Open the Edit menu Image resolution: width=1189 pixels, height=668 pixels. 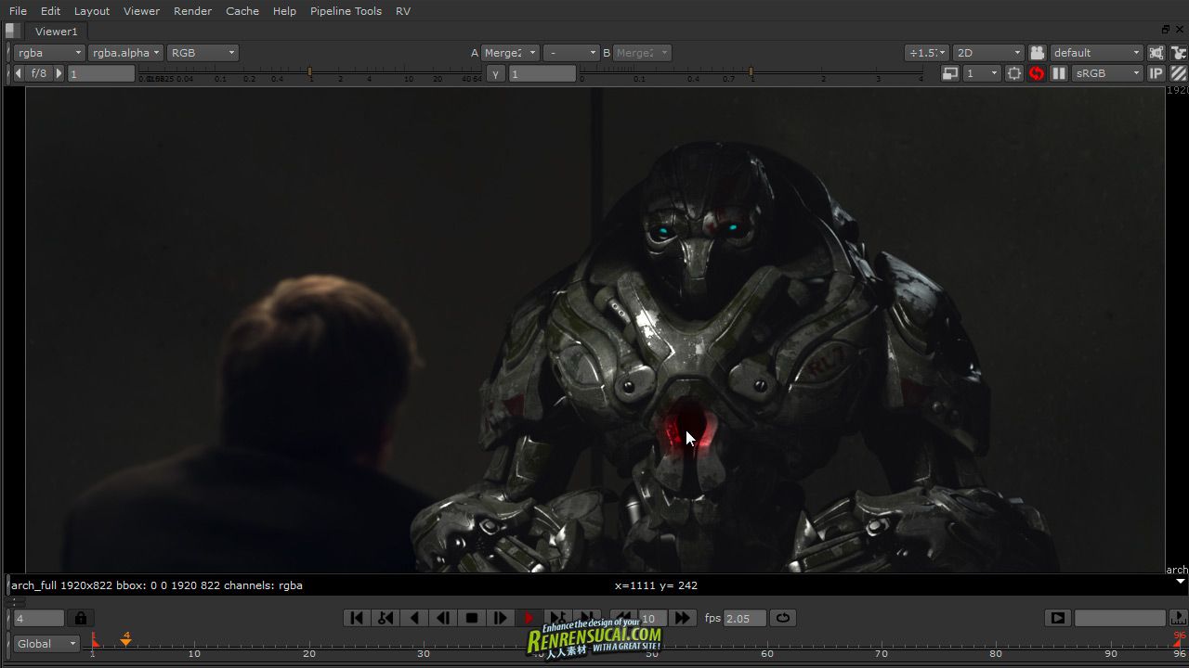50,11
